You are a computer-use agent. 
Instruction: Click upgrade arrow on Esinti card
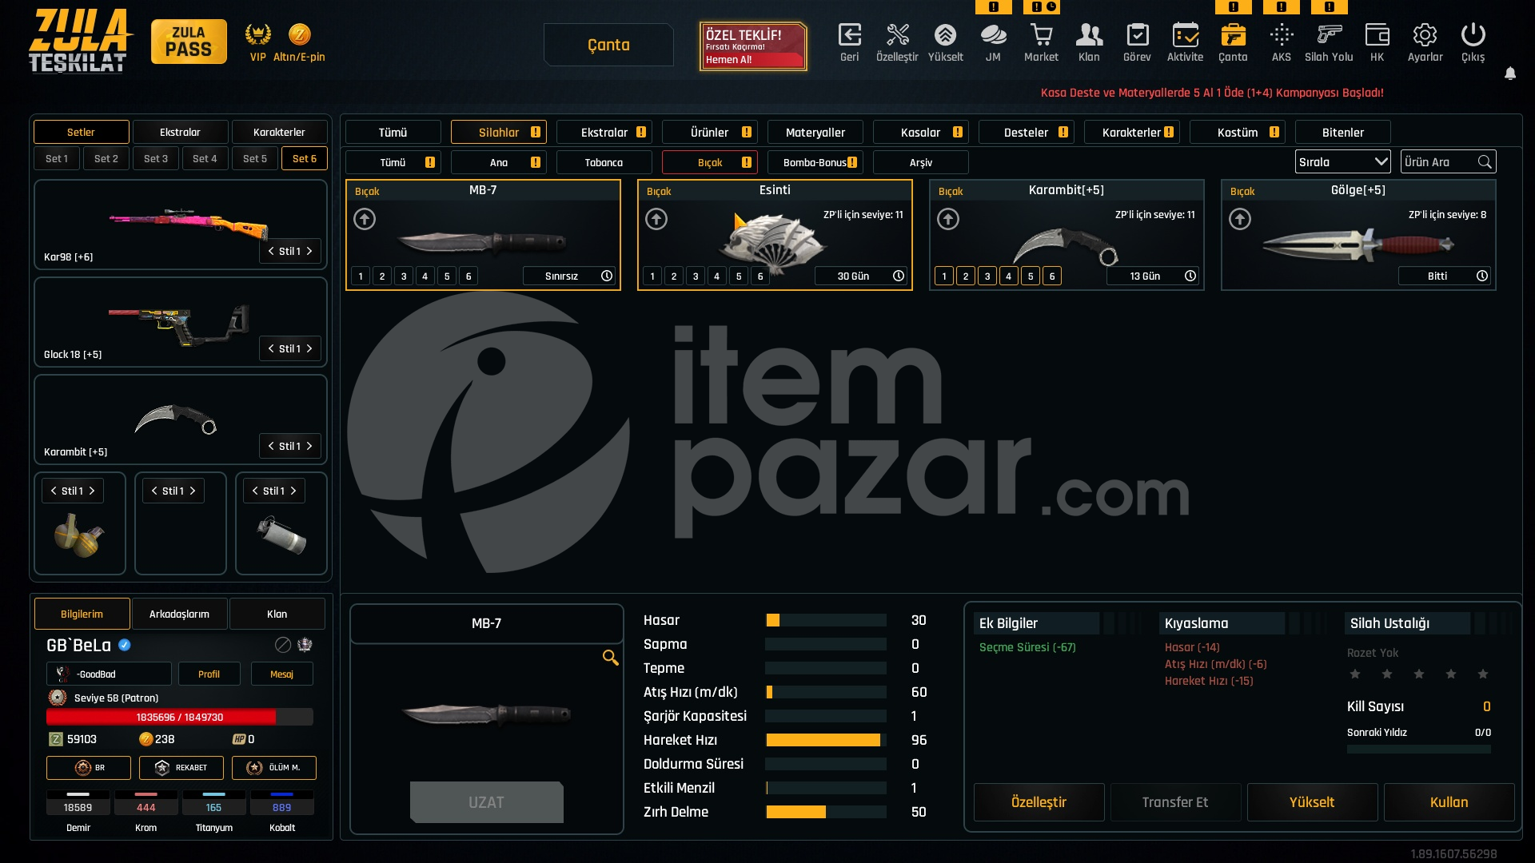pyautogui.click(x=656, y=219)
